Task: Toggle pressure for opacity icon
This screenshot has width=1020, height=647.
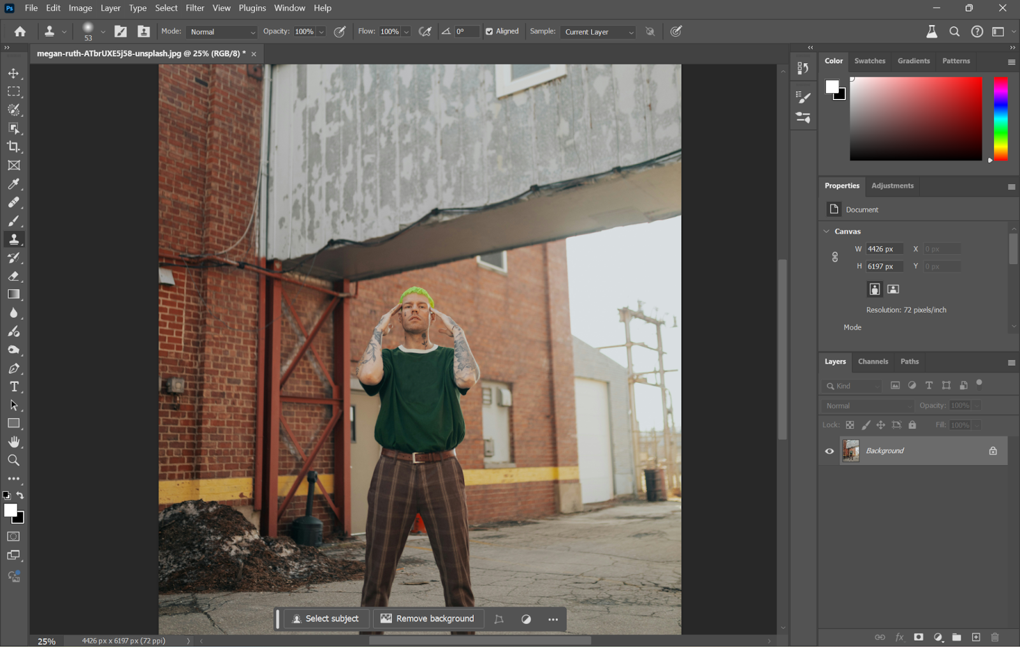Action: tap(340, 31)
